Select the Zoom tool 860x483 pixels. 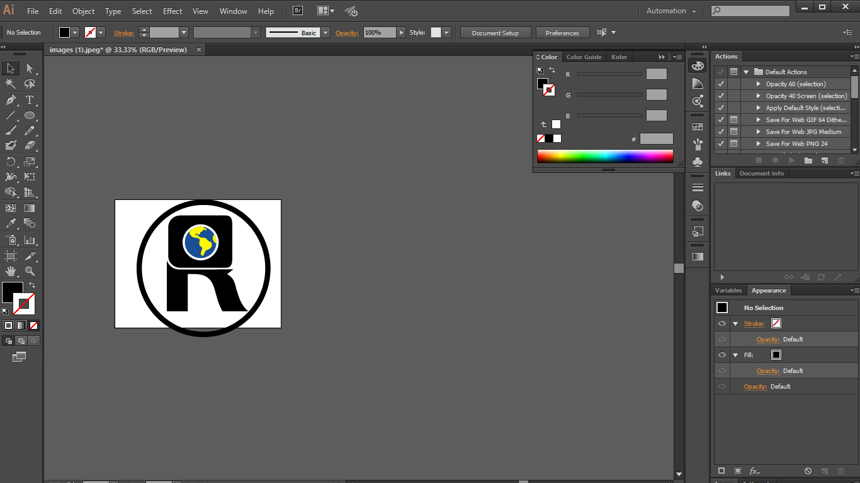(x=30, y=271)
